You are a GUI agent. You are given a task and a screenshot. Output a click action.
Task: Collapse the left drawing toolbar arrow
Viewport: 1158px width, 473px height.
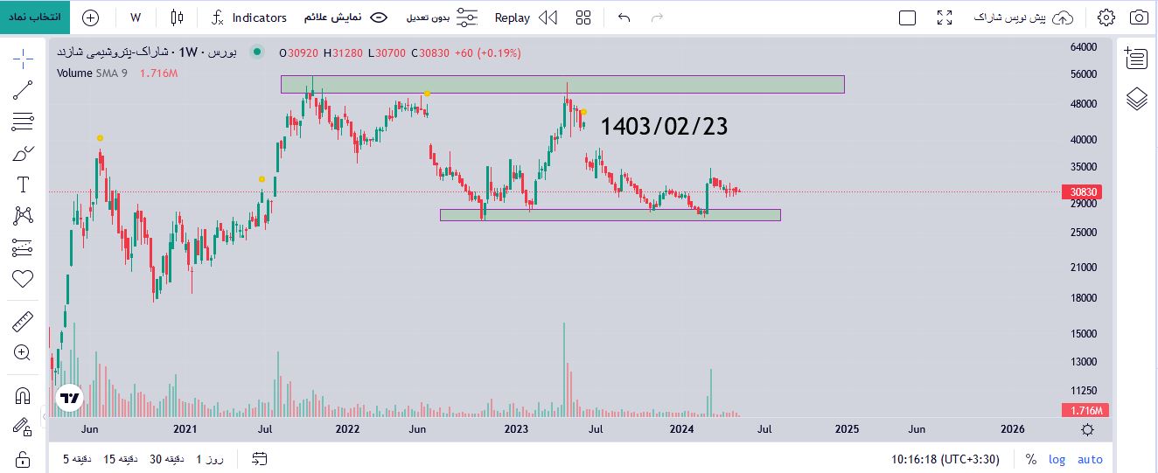45,417
